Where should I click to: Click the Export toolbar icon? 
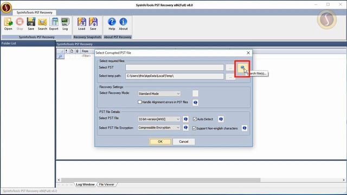tap(54, 24)
